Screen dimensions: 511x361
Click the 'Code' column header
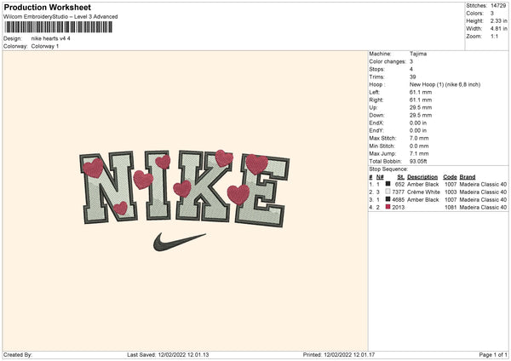tap(450, 177)
